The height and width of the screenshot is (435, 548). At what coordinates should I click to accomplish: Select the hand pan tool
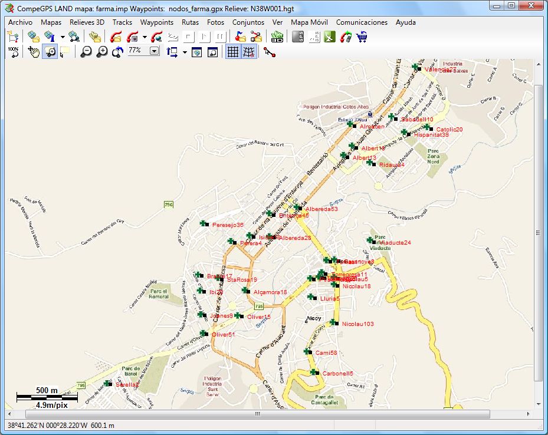tap(34, 52)
